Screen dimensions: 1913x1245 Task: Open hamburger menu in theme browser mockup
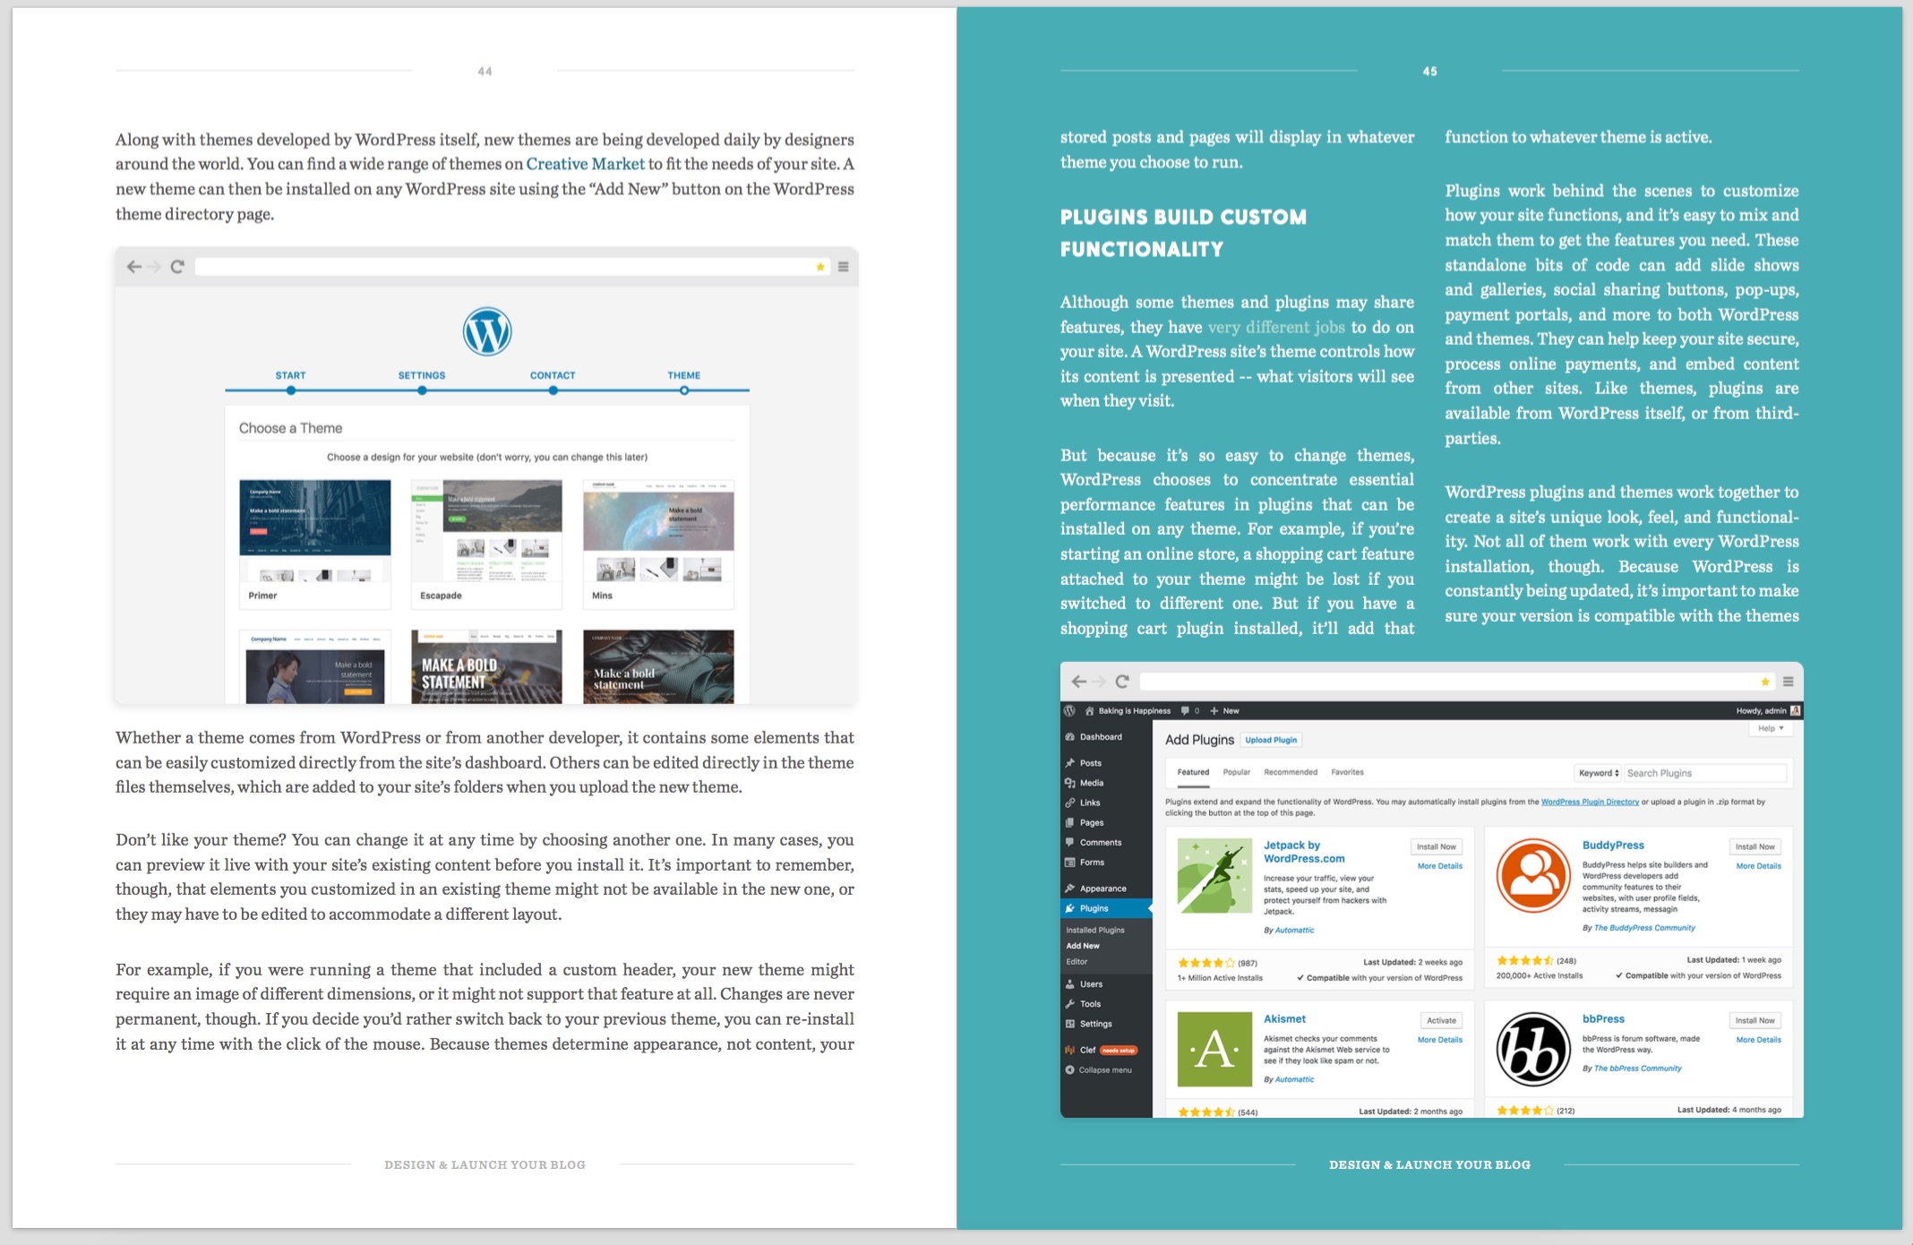(843, 267)
